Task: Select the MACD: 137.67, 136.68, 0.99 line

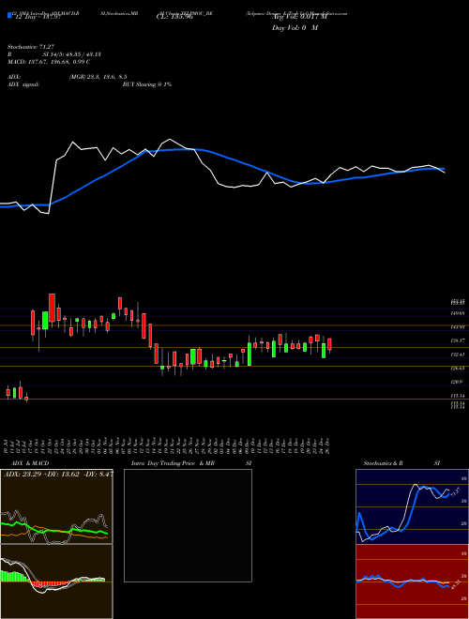Action: click(x=49, y=62)
